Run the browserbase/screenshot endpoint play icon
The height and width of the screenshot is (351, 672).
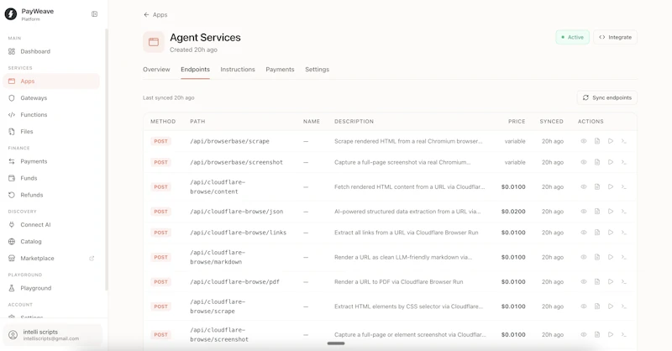click(x=611, y=162)
